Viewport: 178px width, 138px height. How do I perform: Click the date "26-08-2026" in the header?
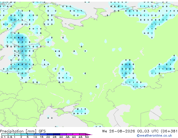point(122,131)
